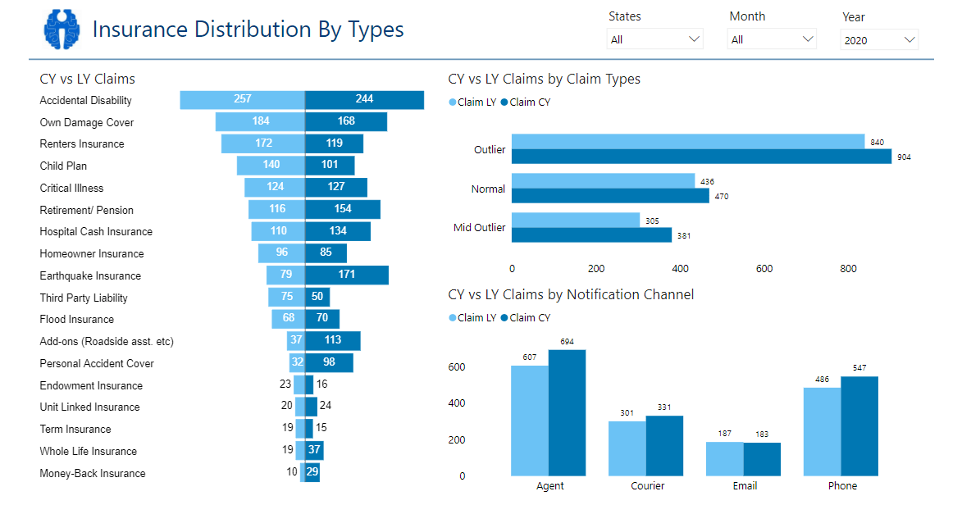Toggle the Claim LY series in notification channel legend
The image size is (971, 505).
click(x=467, y=317)
